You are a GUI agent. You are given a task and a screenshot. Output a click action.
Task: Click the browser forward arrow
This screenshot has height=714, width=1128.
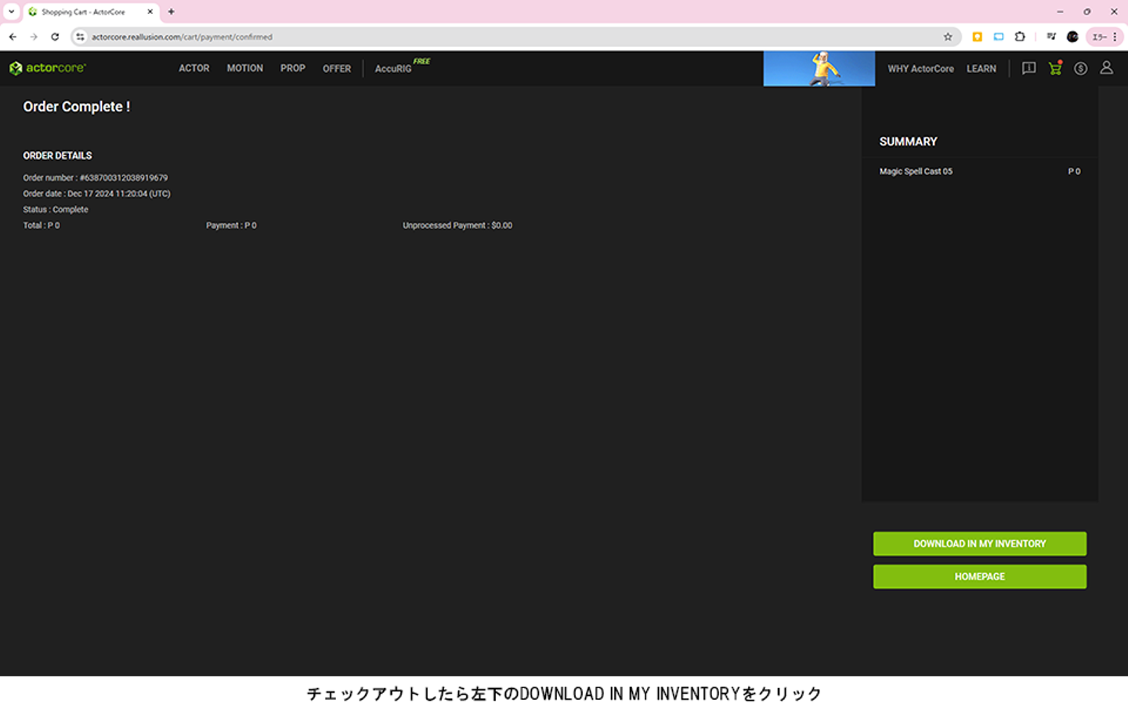point(34,37)
